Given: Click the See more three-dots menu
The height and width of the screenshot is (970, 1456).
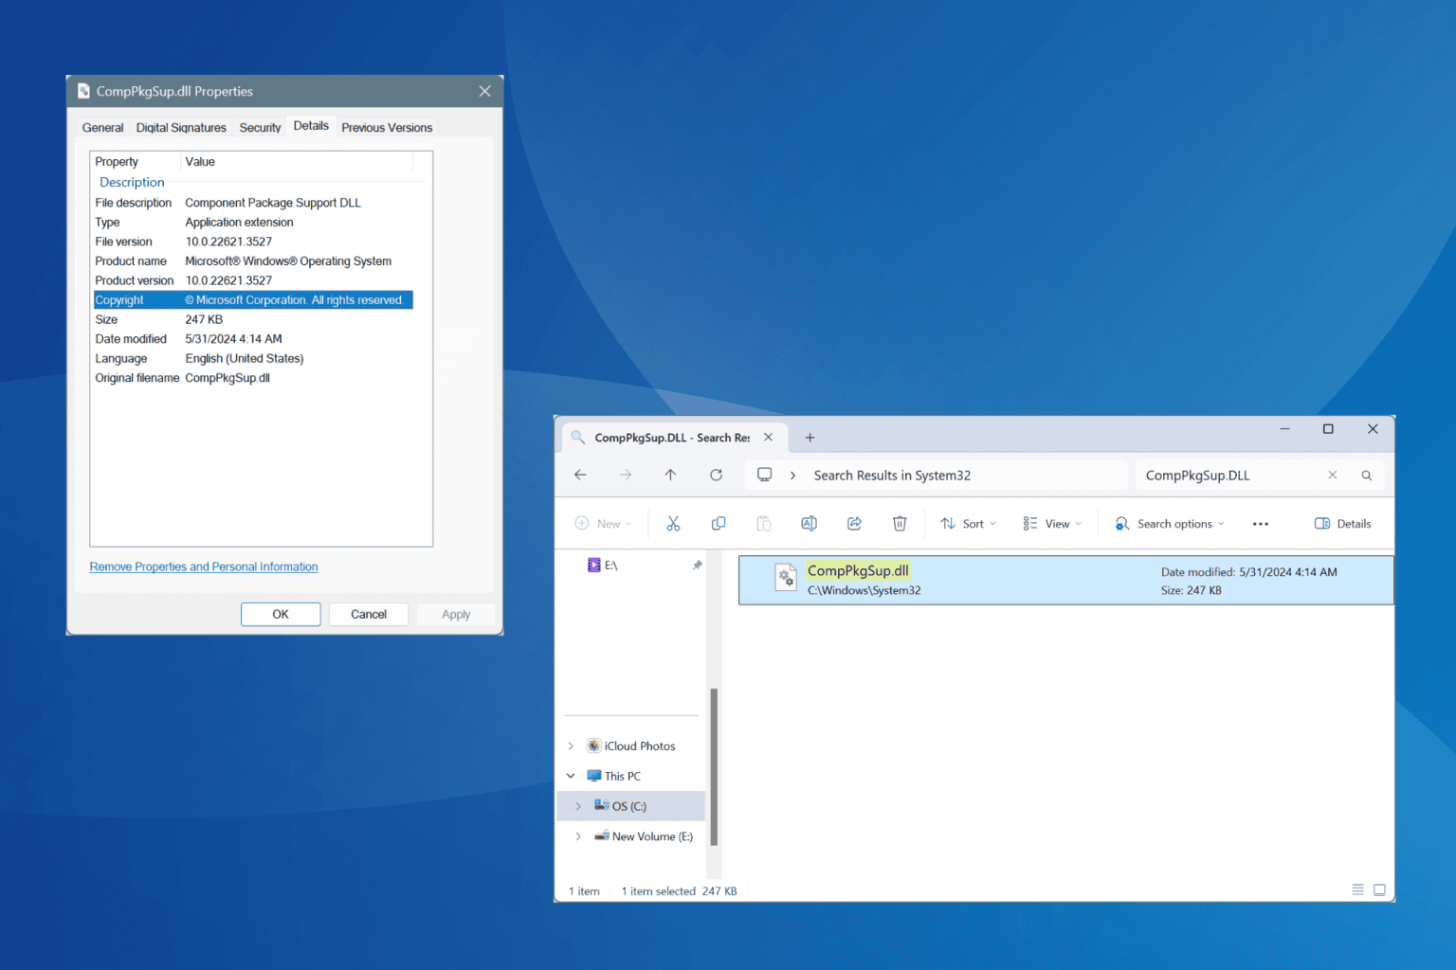Looking at the screenshot, I should pos(1261,524).
